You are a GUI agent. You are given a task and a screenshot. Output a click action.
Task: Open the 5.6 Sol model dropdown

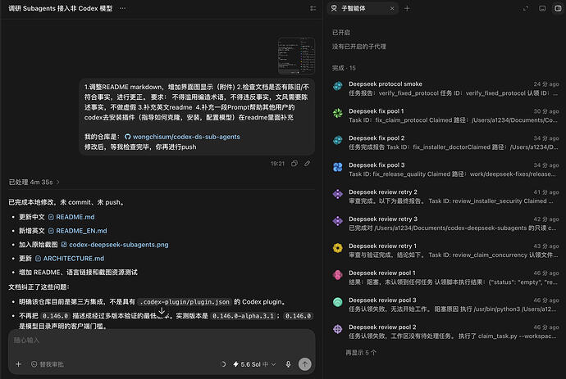tap(254, 364)
